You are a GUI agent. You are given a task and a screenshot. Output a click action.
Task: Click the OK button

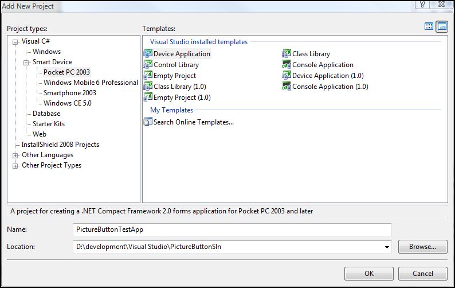click(x=369, y=274)
